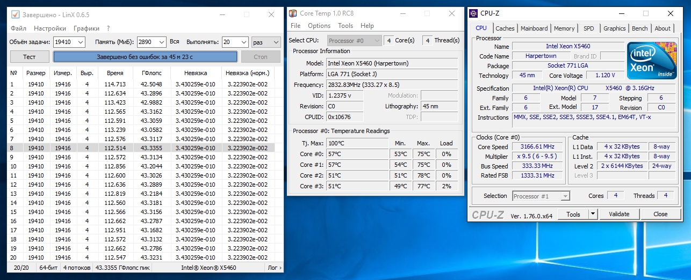Click the Стоп button in LinX

tap(261, 57)
